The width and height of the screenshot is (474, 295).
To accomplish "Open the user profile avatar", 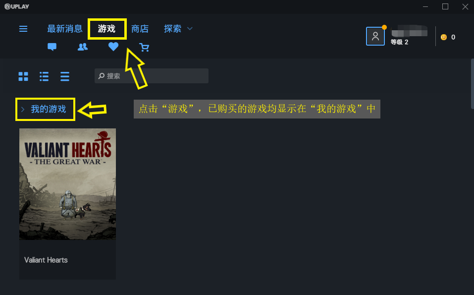I will coord(375,36).
